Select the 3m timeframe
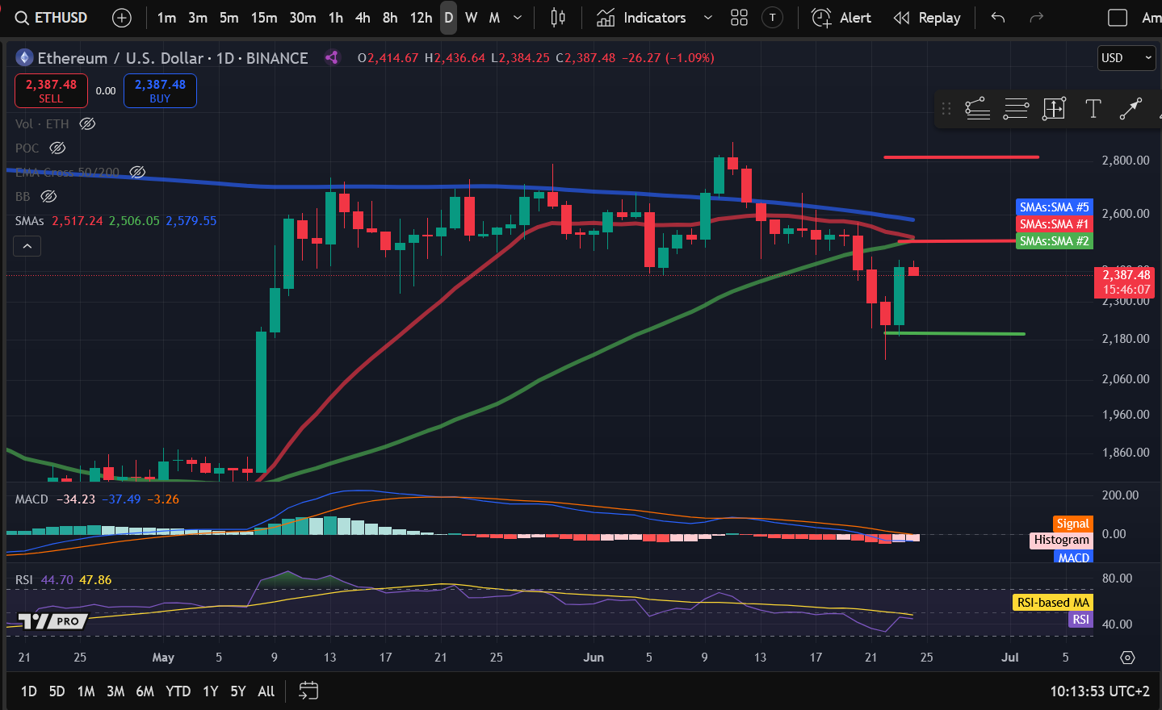The height and width of the screenshot is (710, 1162). (198, 18)
